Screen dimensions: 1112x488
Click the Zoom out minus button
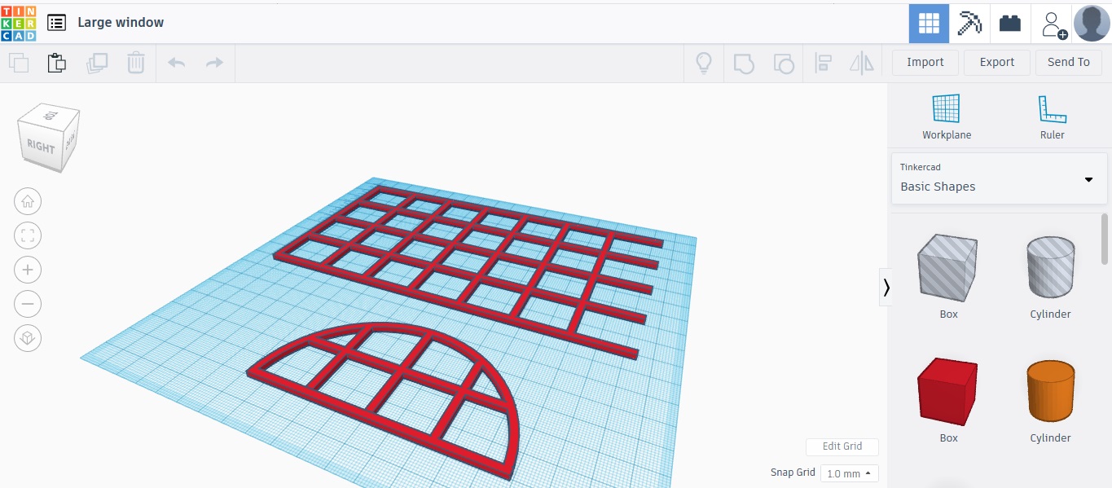click(x=28, y=304)
